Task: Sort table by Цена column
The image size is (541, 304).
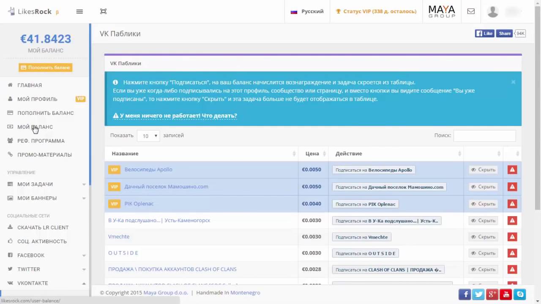Action: point(313,154)
